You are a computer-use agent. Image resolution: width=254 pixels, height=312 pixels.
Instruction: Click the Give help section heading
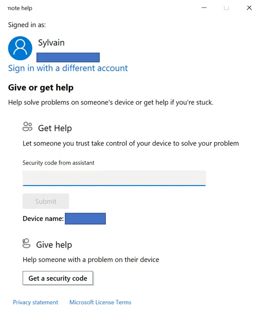[54, 245]
